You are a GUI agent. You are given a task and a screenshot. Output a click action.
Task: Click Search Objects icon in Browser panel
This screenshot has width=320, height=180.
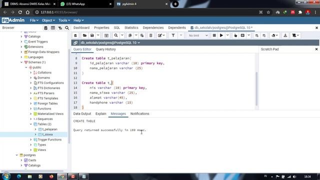pos(67,28)
